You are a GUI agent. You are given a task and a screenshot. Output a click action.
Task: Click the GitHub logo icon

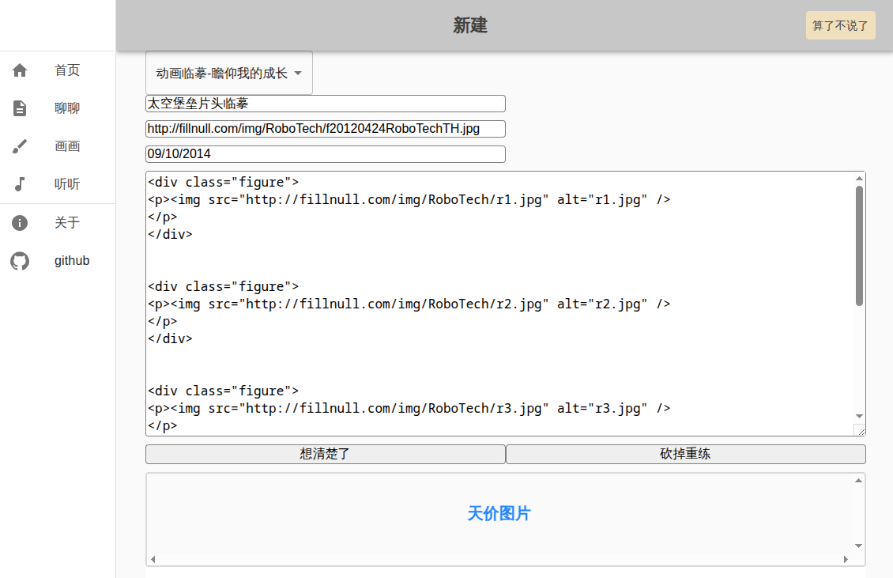point(20,261)
